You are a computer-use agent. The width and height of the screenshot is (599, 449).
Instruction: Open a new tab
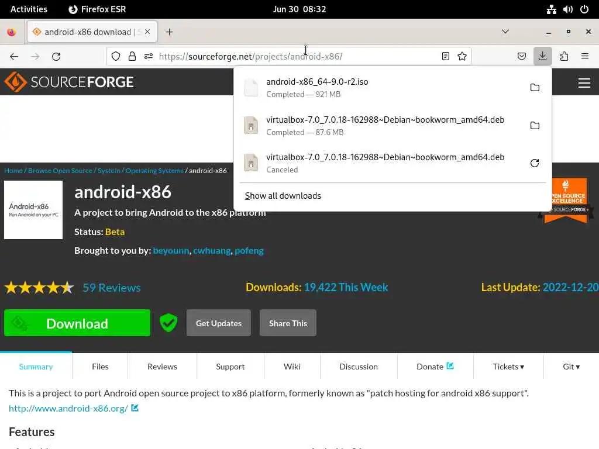click(169, 32)
